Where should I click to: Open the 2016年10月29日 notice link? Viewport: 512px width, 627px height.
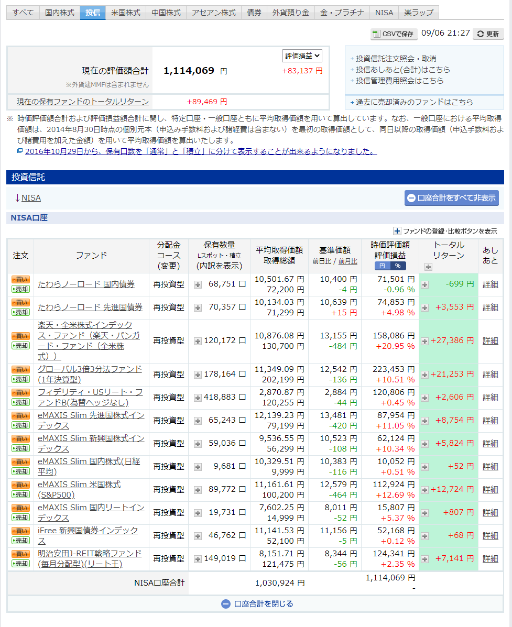(201, 151)
